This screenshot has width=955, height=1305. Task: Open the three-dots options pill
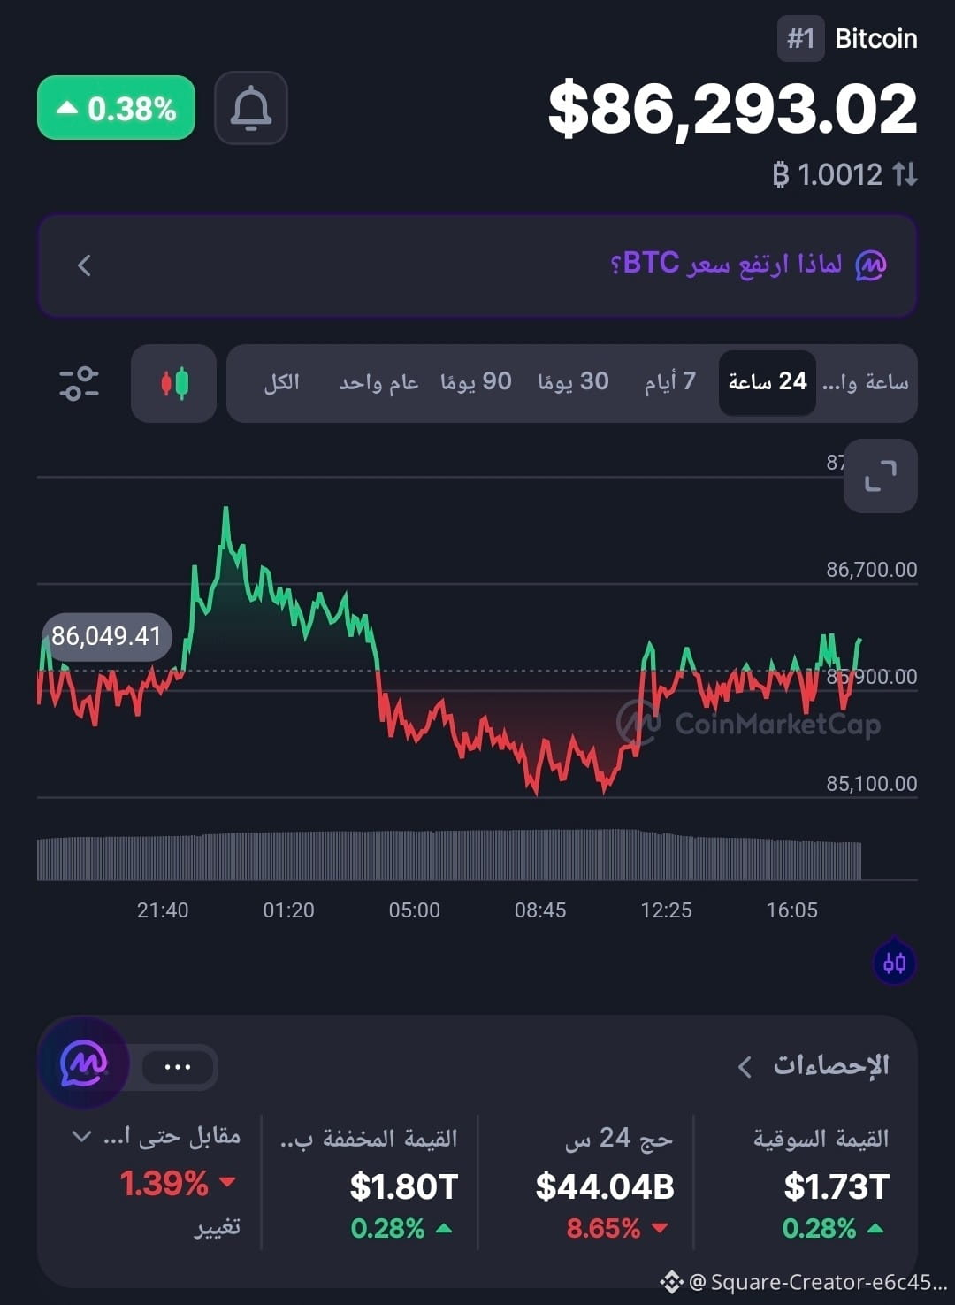178,1066
